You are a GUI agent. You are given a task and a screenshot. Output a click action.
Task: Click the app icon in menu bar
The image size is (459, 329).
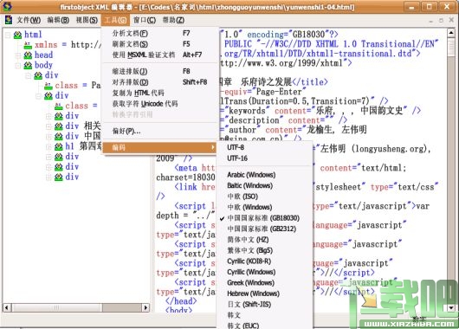(9, 20)
